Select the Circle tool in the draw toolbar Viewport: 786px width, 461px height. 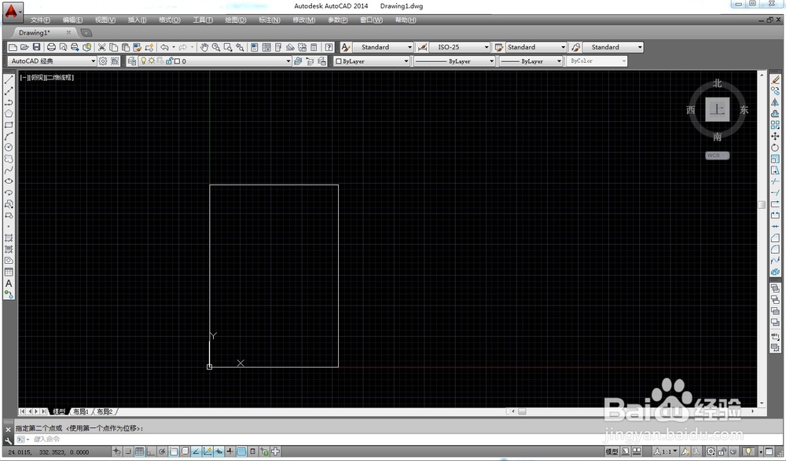pos(9,148)
